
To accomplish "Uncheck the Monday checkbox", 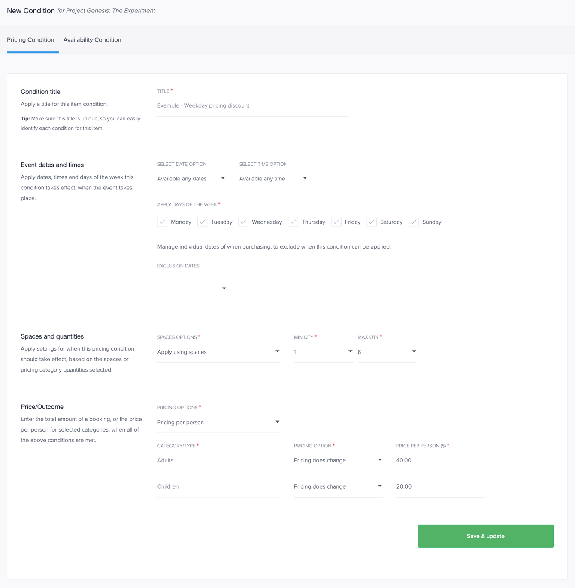I will (x=162, y=222).
